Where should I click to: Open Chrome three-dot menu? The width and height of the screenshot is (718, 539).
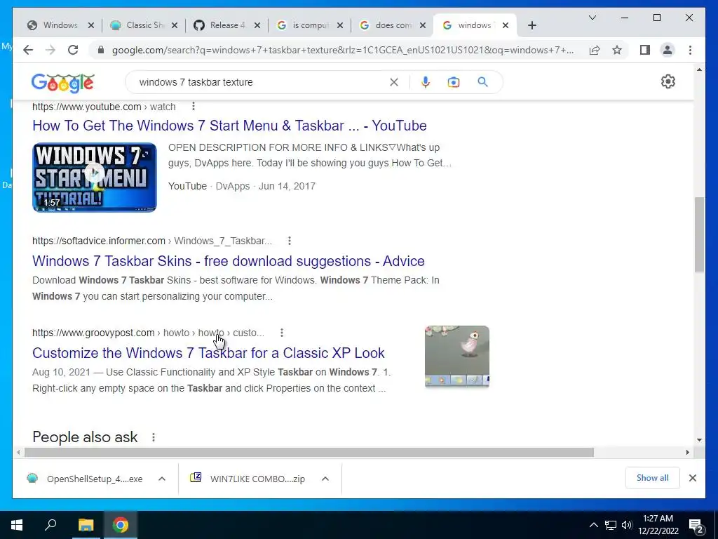(690, 50)
